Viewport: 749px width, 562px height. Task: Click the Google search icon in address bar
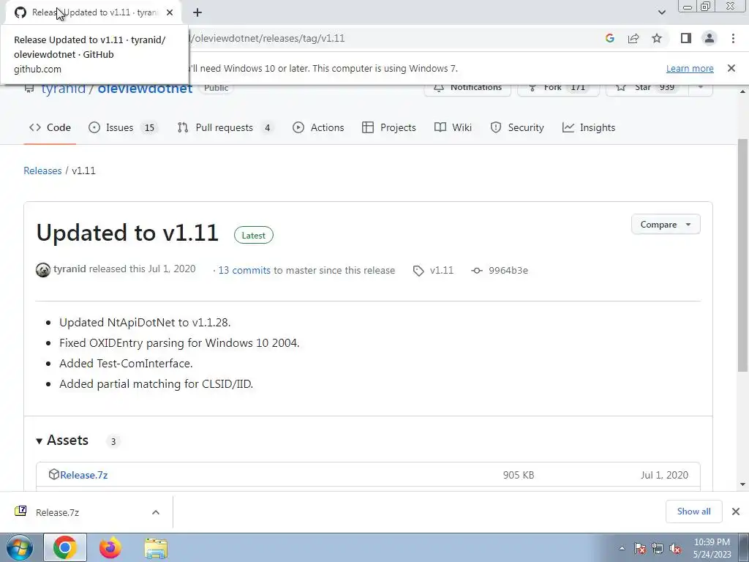tap(609, 38)
